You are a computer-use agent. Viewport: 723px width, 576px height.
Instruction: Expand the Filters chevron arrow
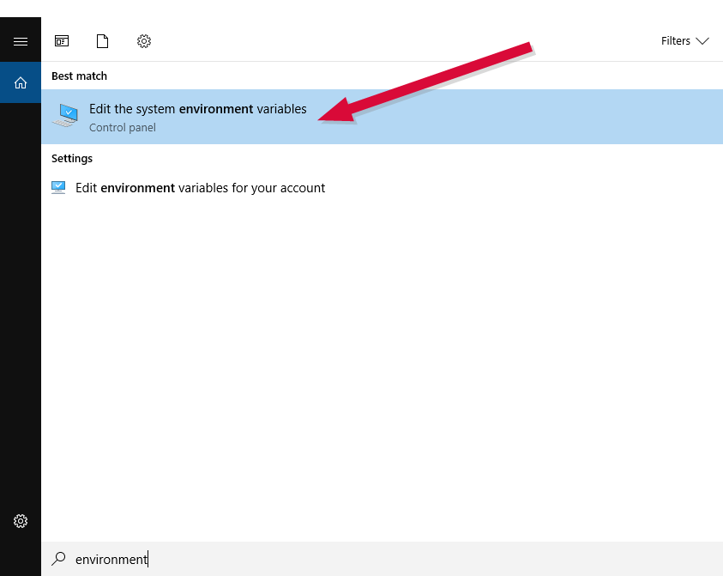(x=702, y=41)
